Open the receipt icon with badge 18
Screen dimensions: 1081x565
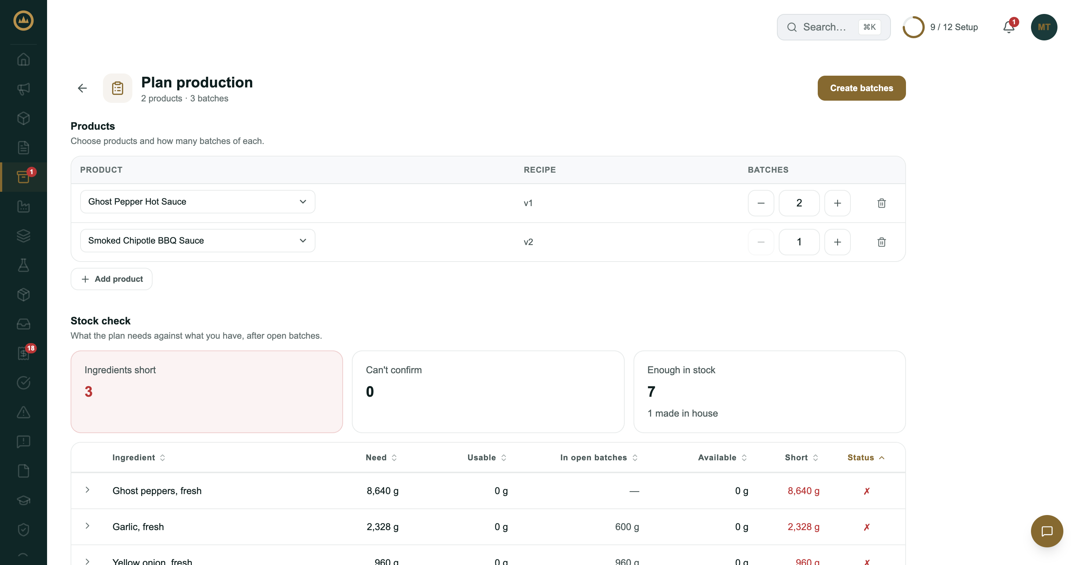tap(24, 353)
